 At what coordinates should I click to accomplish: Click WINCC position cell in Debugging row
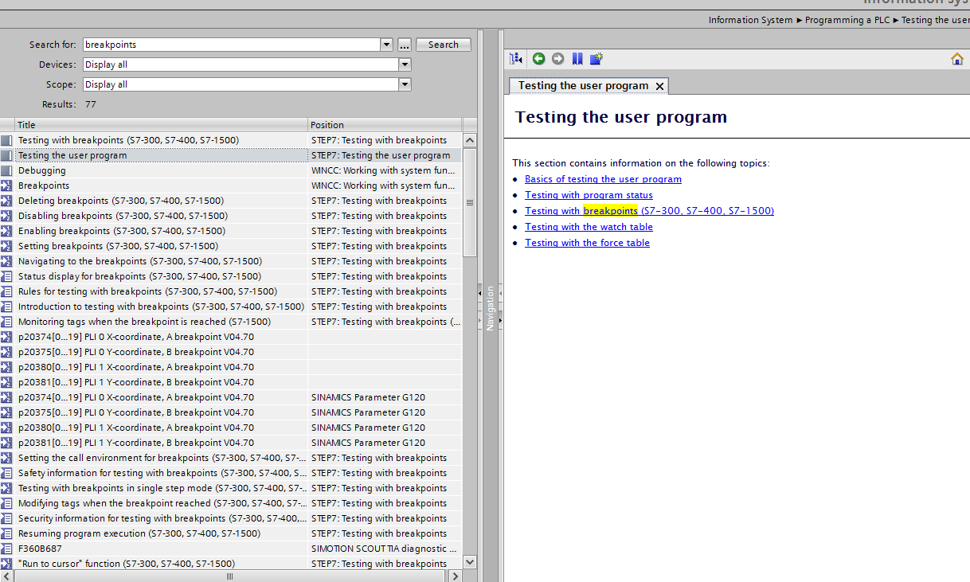click(385, 170)
